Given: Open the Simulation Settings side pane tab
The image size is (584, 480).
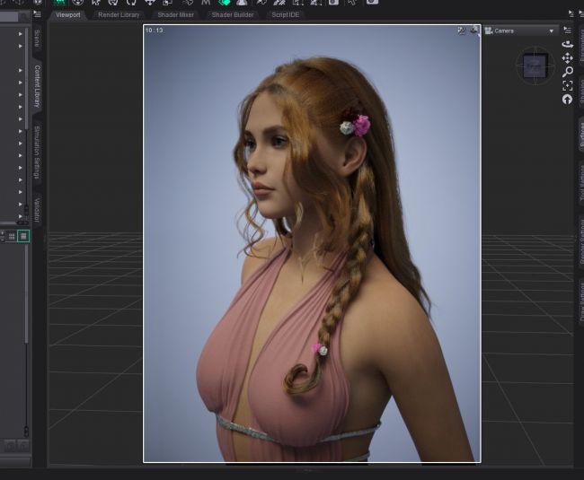Looking at the screenshot, I should click(x=37, y=153).
